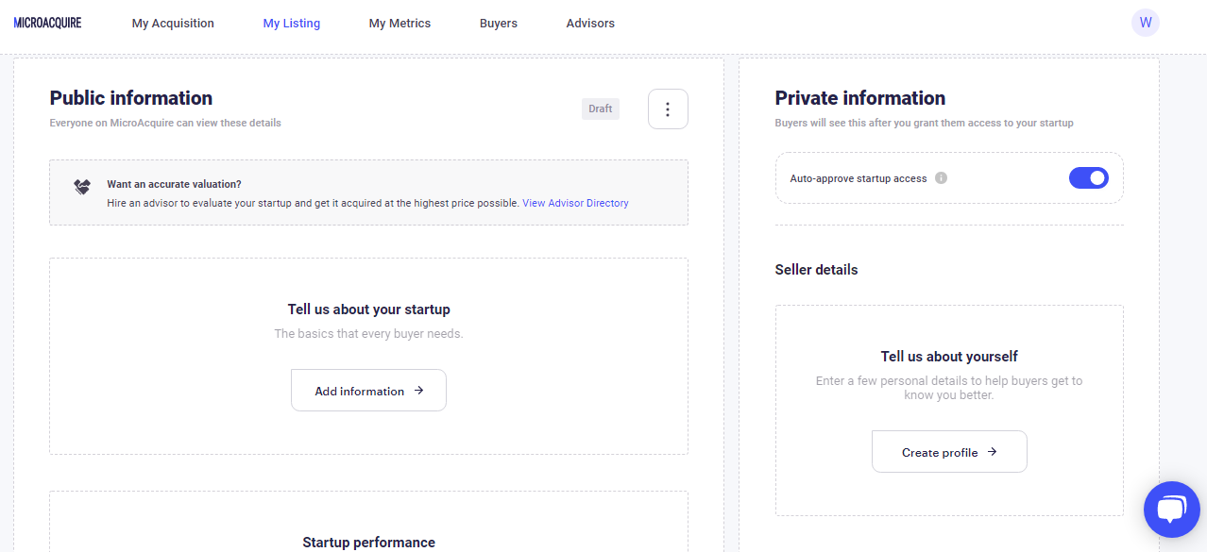Click the MicroAcquire logo
Viewport: 1207px width, 552px height.
pyautogui.click(x=47, y=23)
